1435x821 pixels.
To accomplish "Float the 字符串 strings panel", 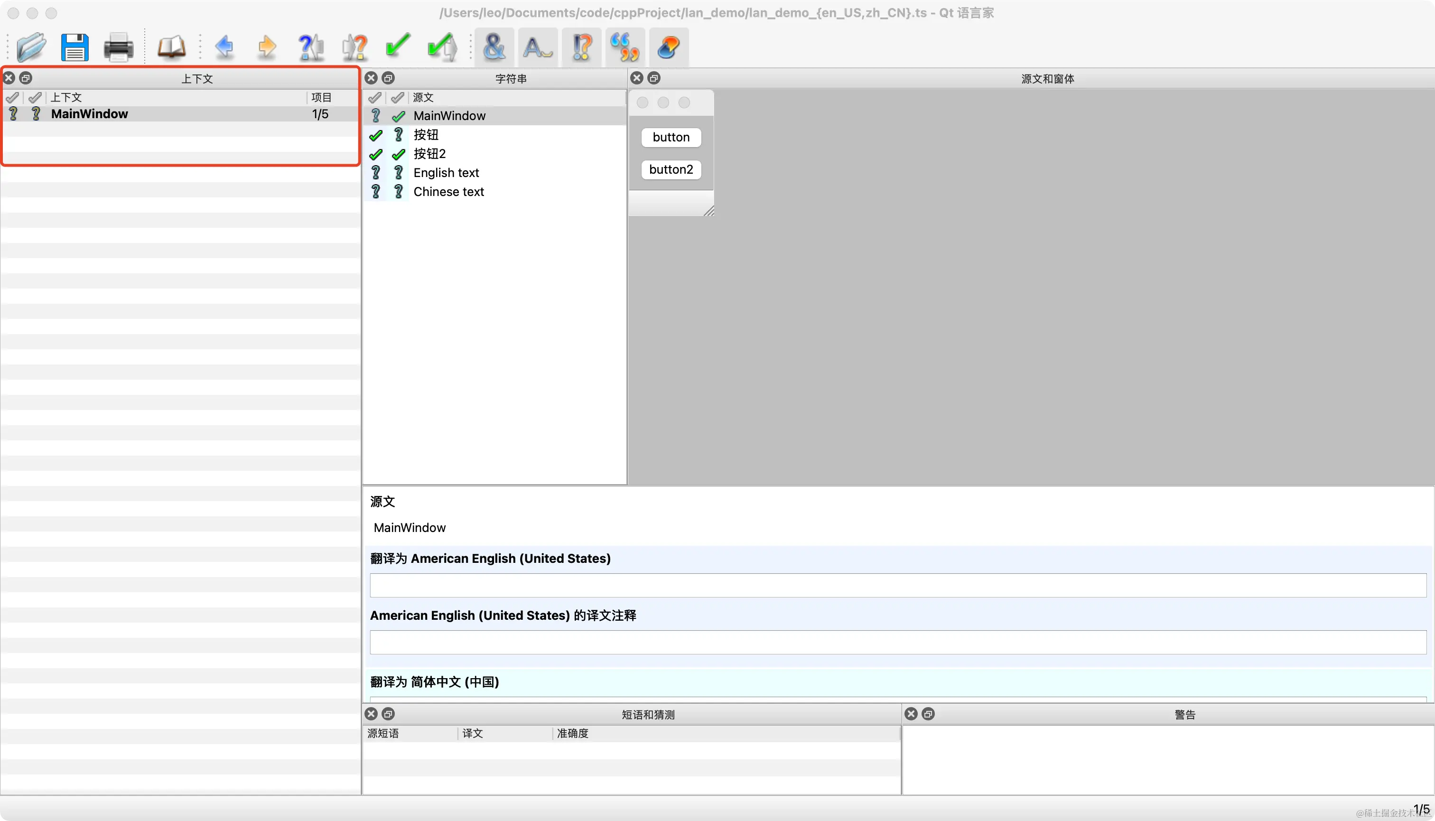I will pyautogui.click(x=388, y=78).
